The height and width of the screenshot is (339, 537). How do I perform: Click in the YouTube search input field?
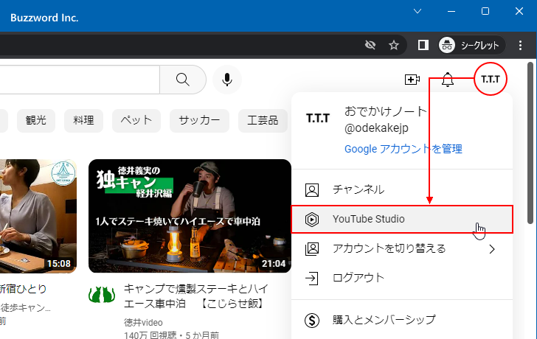(x=80, y=80)
